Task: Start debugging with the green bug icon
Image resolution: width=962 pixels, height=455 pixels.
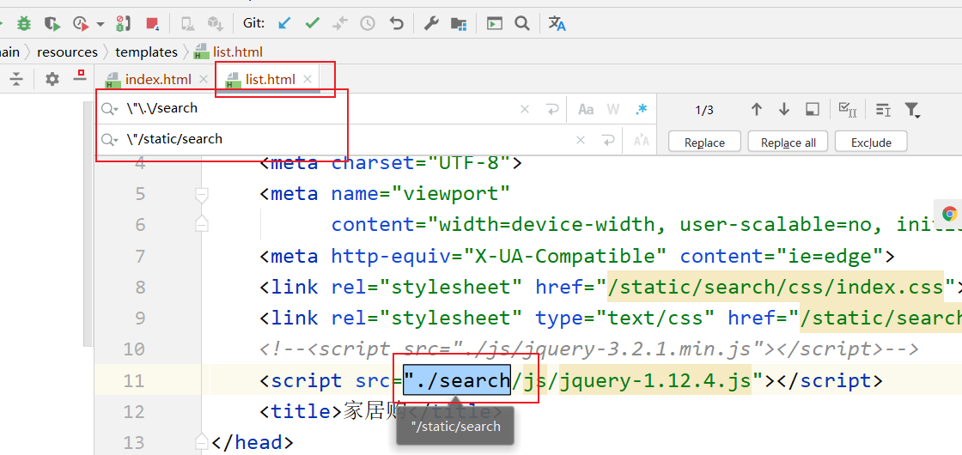Action: (24, 23)
